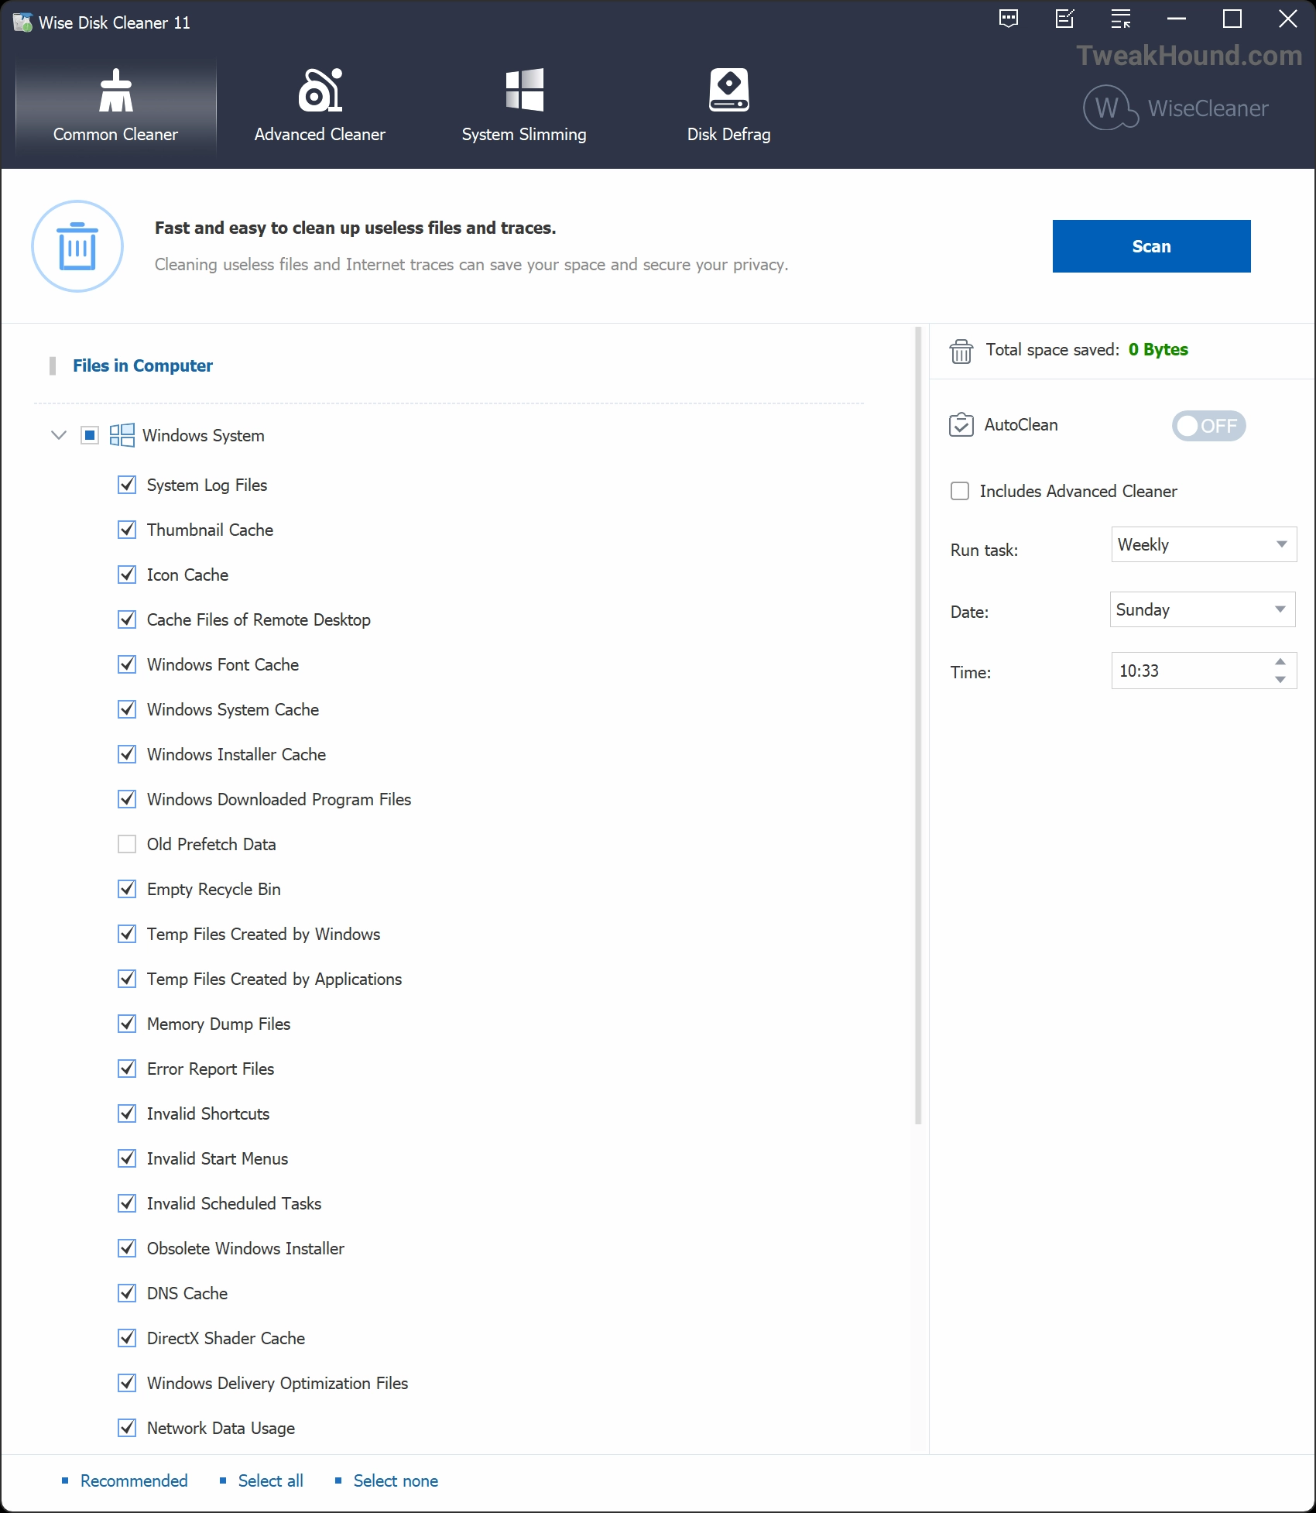Viewport: 1316px width, 1513px height.
Task: Collapse the Windows System tree chevron
Action: point(58,435)
